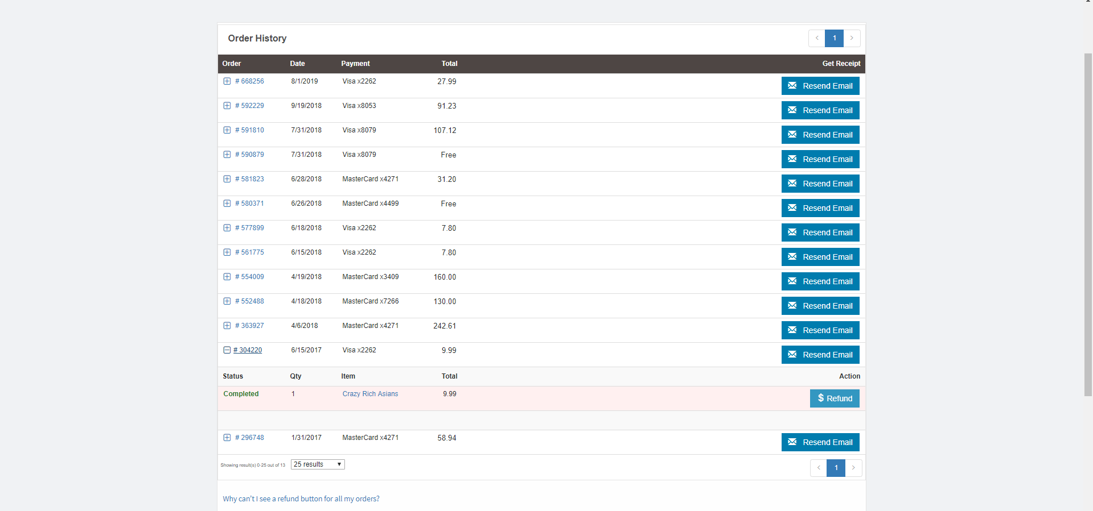This screenshot has width=1093, height=511.
Task: Click the Completed status text
Action: pyautogui.click(x=241, y=394)
